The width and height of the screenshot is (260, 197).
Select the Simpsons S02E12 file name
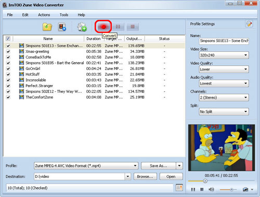click(54, 91)
